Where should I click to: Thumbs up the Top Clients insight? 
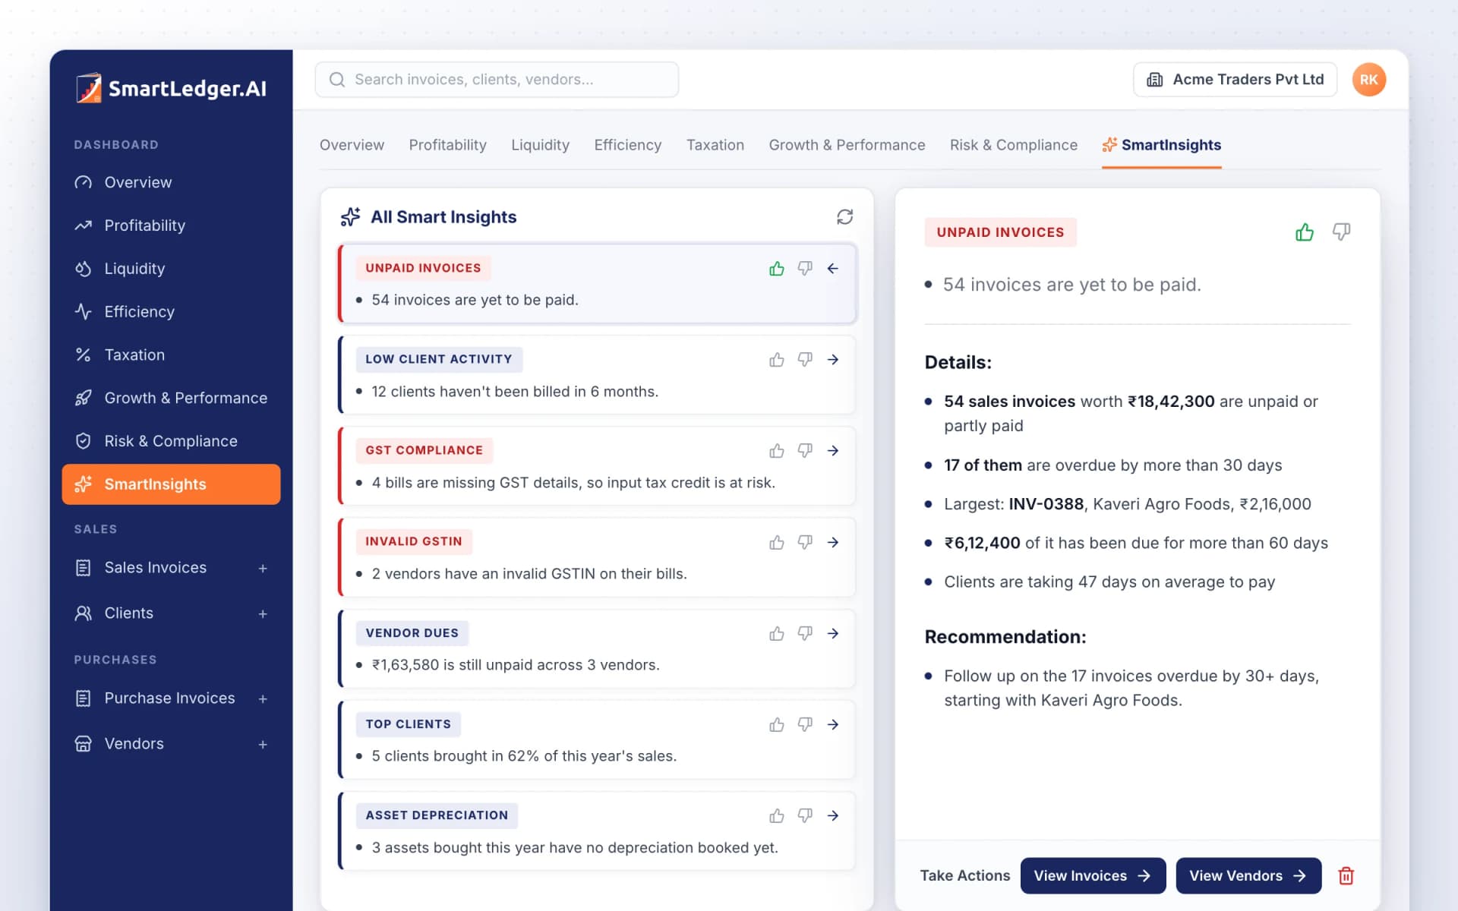(x=776, y=724)
